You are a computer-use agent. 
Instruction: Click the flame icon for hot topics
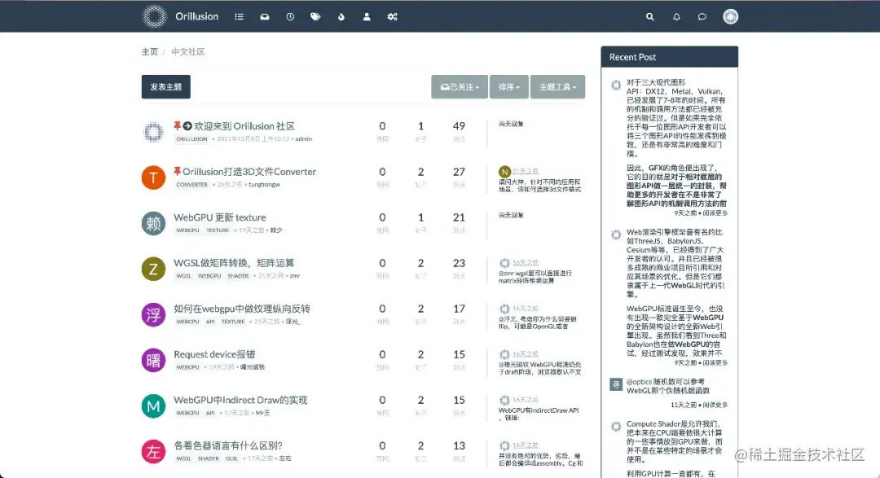click(341, 16)
